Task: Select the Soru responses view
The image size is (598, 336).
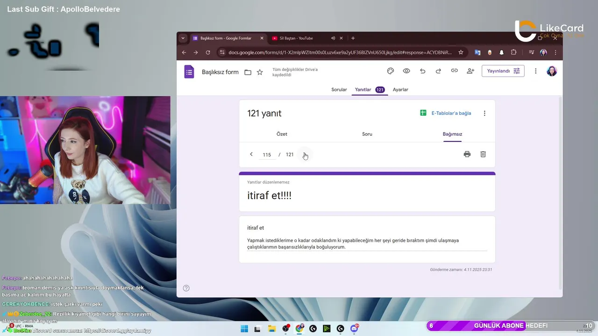Action: [367, 134]
